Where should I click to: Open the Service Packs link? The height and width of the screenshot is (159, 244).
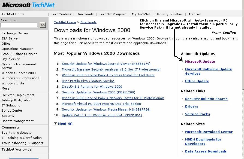pos(197,114)
